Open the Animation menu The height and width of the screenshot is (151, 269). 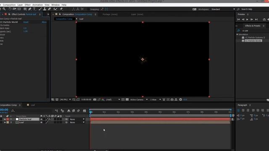tap(37, 5)
